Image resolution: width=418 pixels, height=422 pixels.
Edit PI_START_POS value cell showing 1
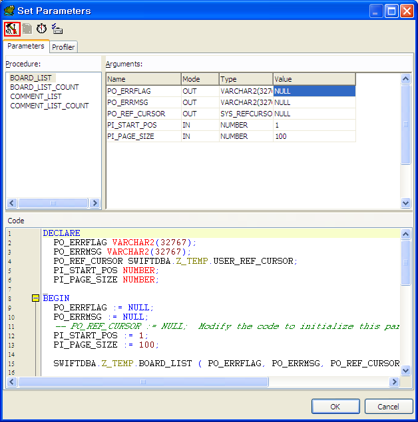pos(314,125)
